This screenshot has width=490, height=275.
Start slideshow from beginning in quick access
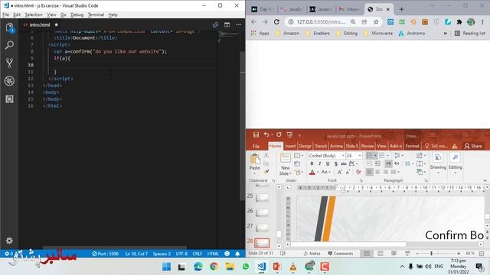click(289, 134)
